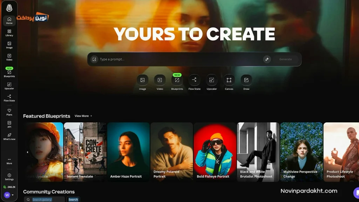Expand the account menu next to avatar

tap(13, 195)
